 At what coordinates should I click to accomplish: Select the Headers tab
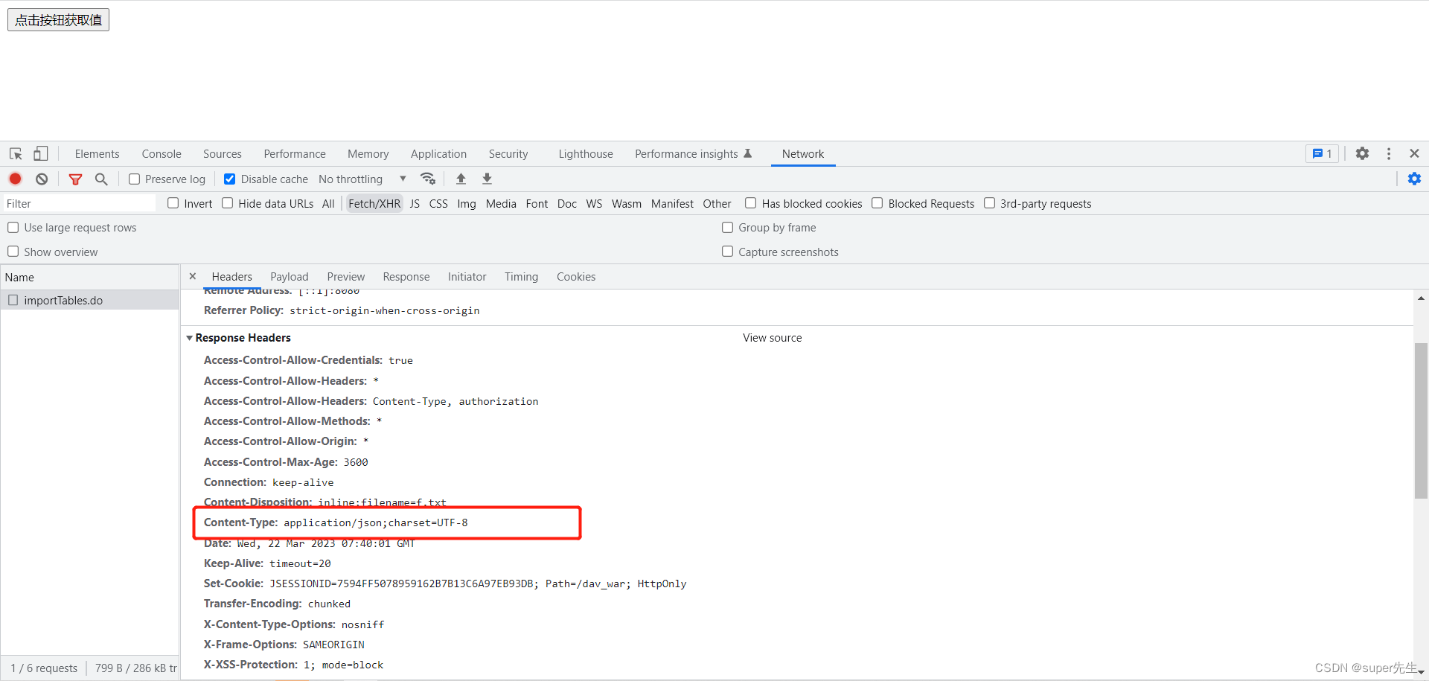click(x=231, y=276)
